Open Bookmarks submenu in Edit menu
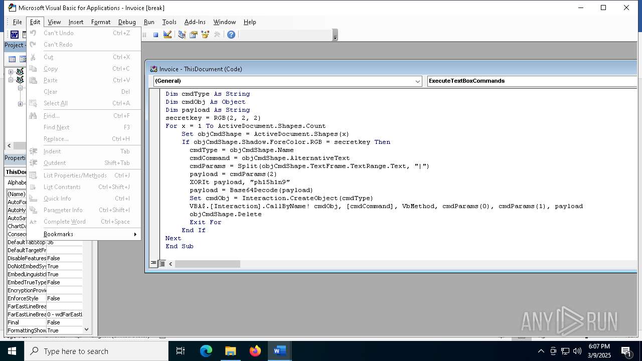 [84, 234]
